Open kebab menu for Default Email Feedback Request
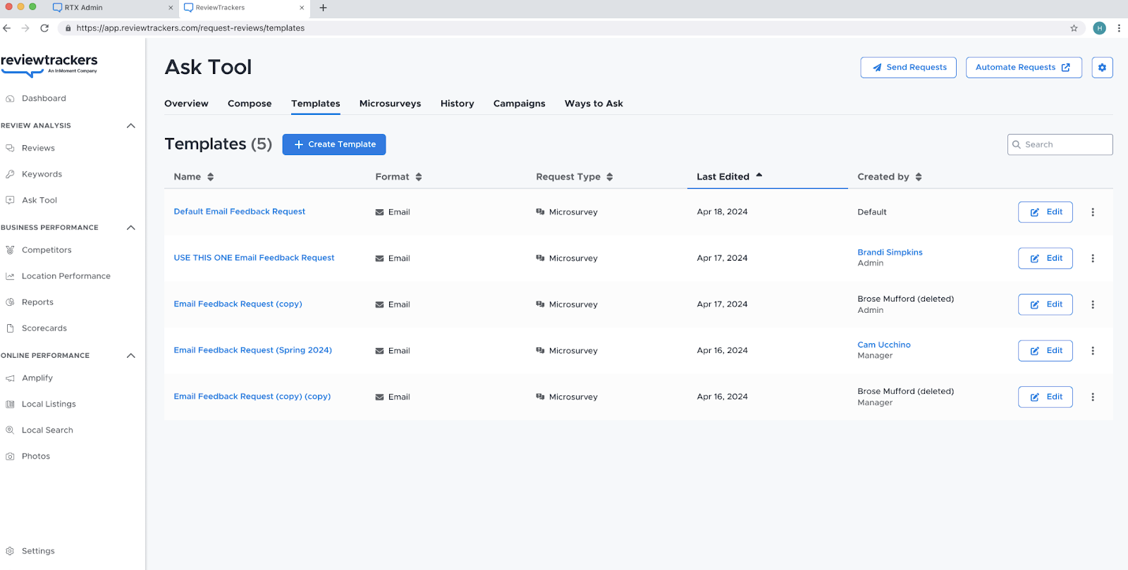The width and height of the screenshot is (1128, 570). (x=1093, y=212)
